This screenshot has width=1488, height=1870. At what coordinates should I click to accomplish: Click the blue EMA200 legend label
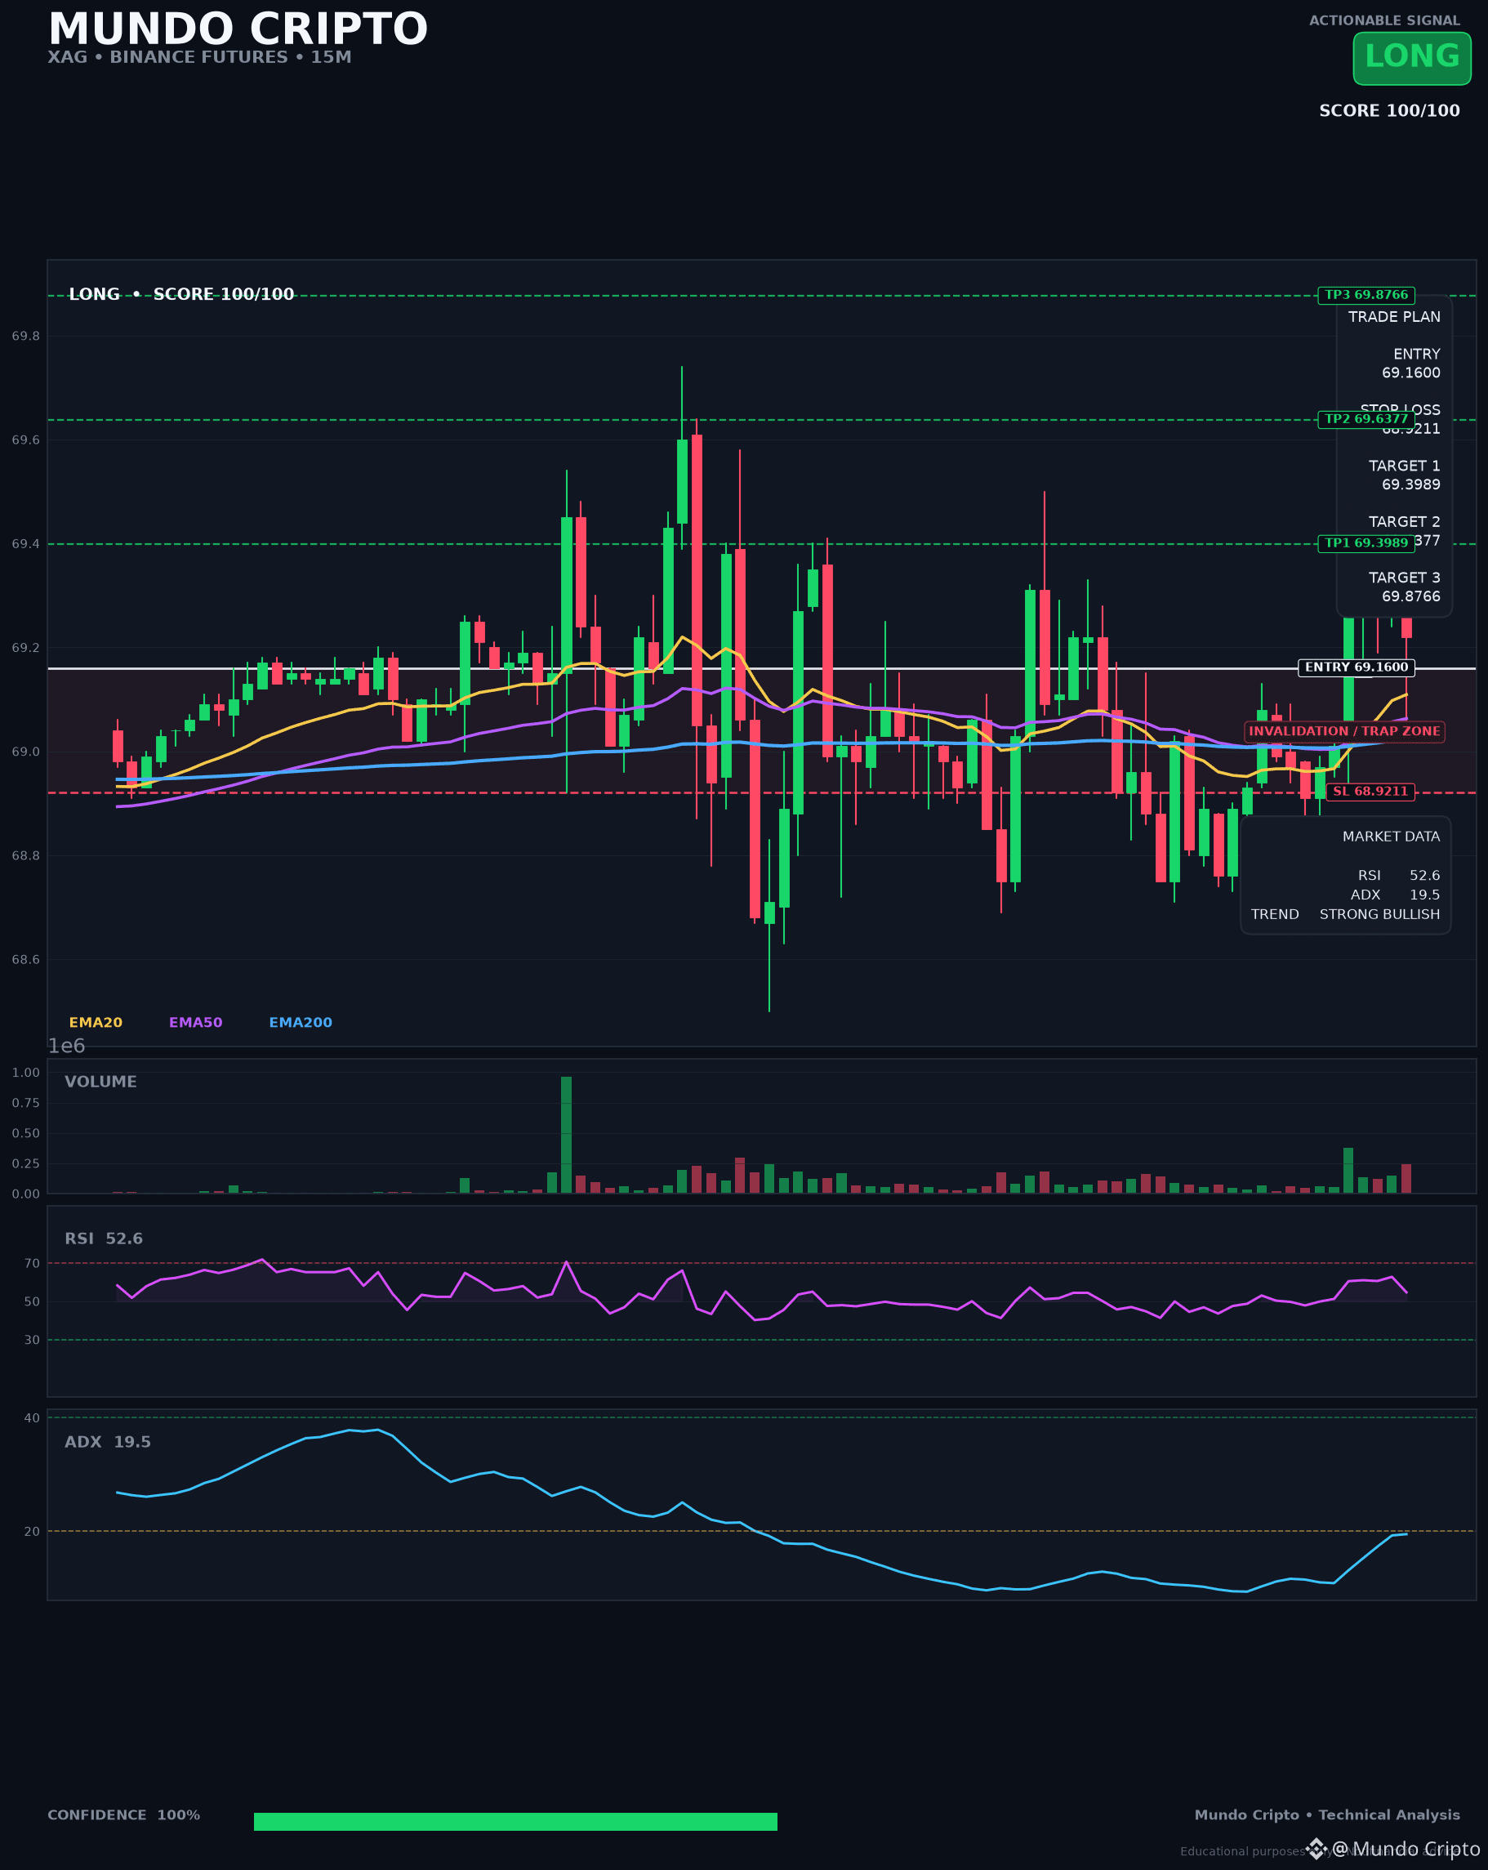[x=300, y=1023]
